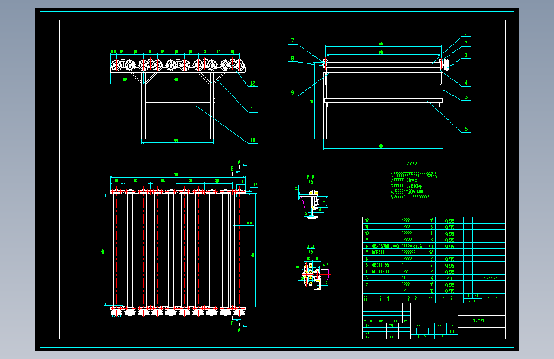The image size is (554, 359).
Task: Select the A-A section view title
Action: click(311, 247)
